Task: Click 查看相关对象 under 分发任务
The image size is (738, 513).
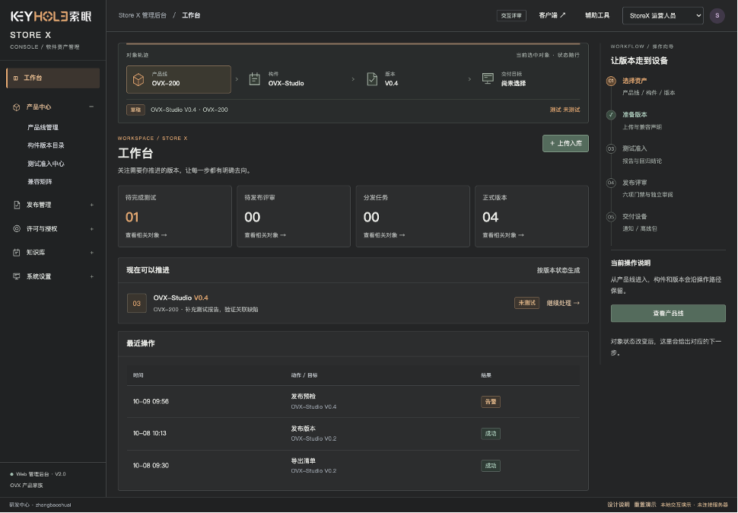Action: tap(384, 235)
